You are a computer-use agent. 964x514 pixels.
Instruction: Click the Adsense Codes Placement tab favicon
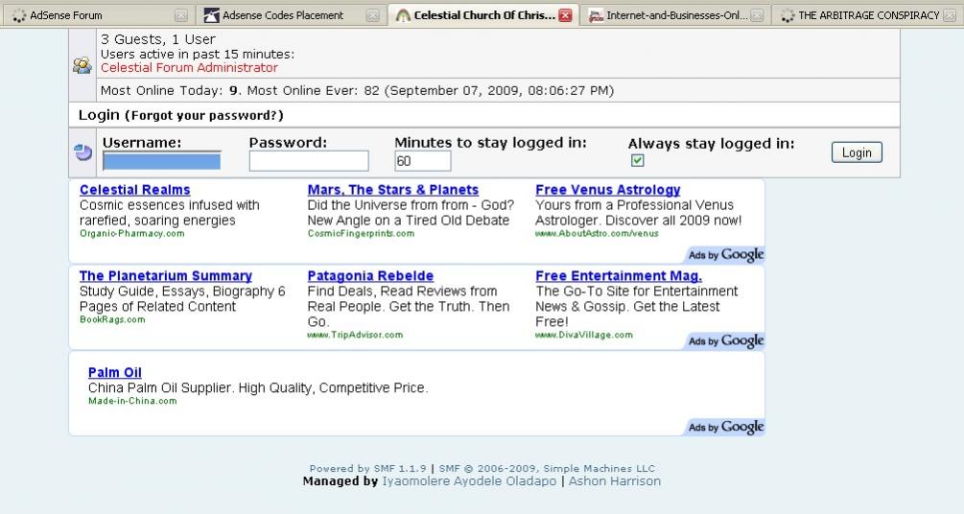(211, 15)
